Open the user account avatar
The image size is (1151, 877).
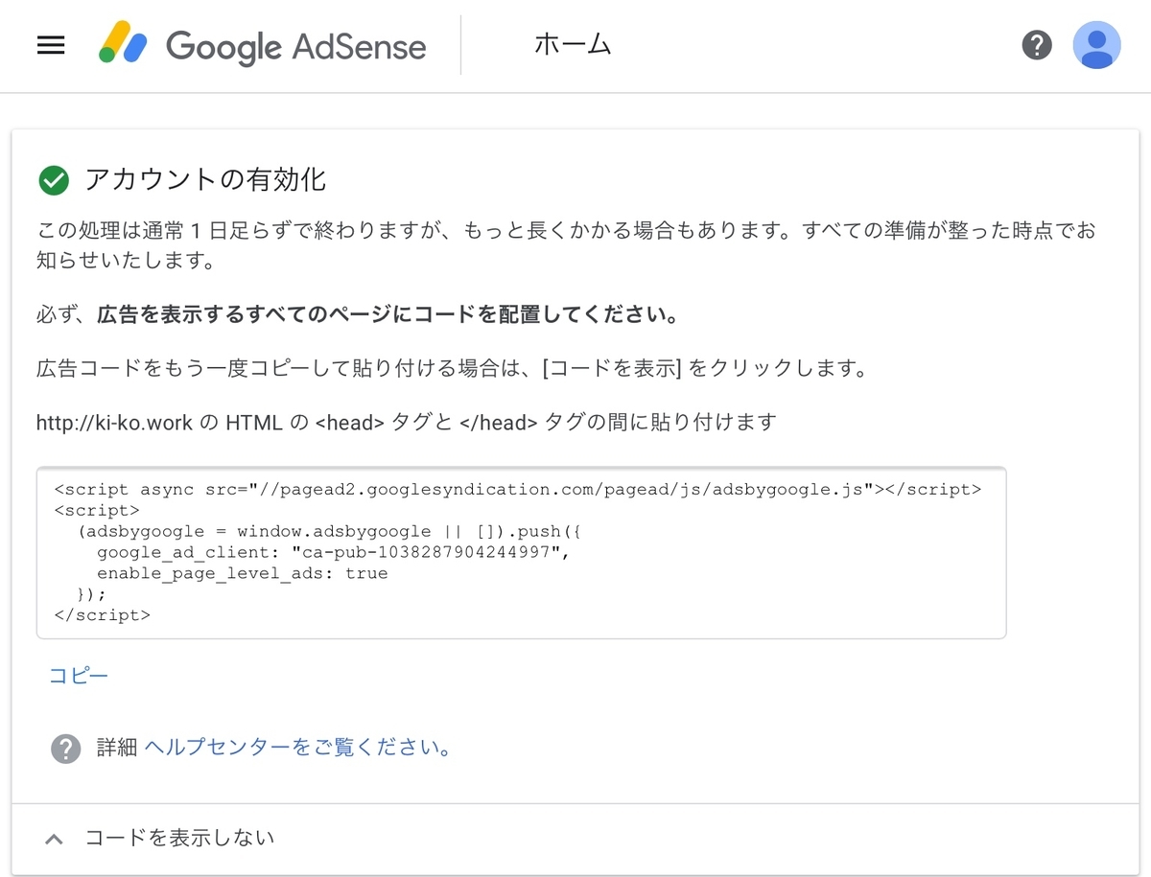coord(1096,45)
